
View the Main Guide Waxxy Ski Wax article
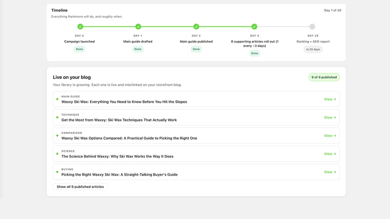click(330, 99)
